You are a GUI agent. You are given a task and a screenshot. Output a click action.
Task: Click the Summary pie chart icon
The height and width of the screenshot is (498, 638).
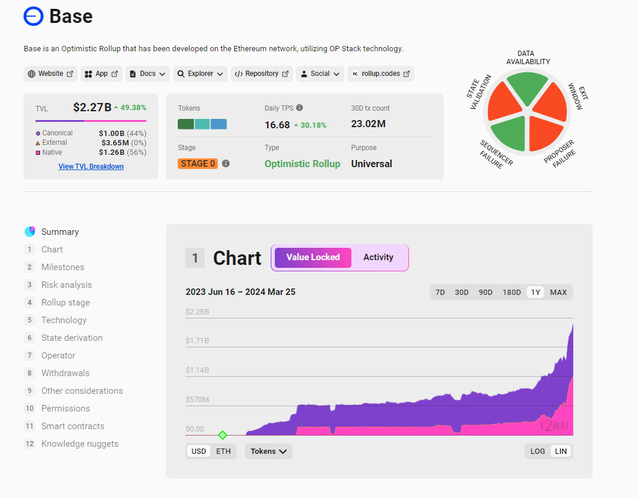click(29, 231)
